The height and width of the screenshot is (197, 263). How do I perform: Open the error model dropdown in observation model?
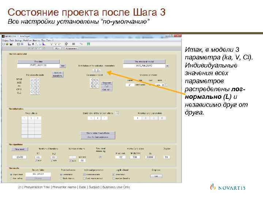(163, 85)
